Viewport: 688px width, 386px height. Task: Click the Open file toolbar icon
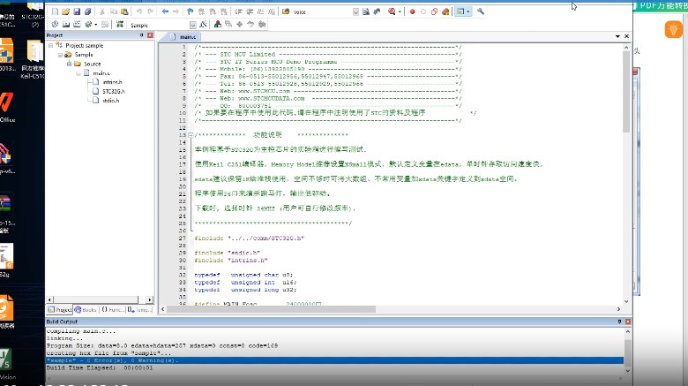(x=64, y=11)
